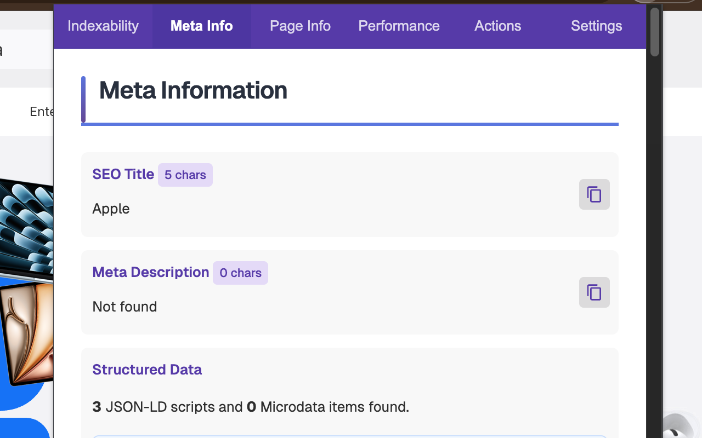Click the 'Structured Data' heading

point(147,370)
